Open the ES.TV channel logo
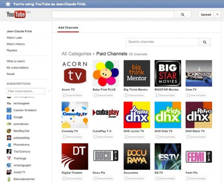 pyautogui.click(x=168, y=157)
